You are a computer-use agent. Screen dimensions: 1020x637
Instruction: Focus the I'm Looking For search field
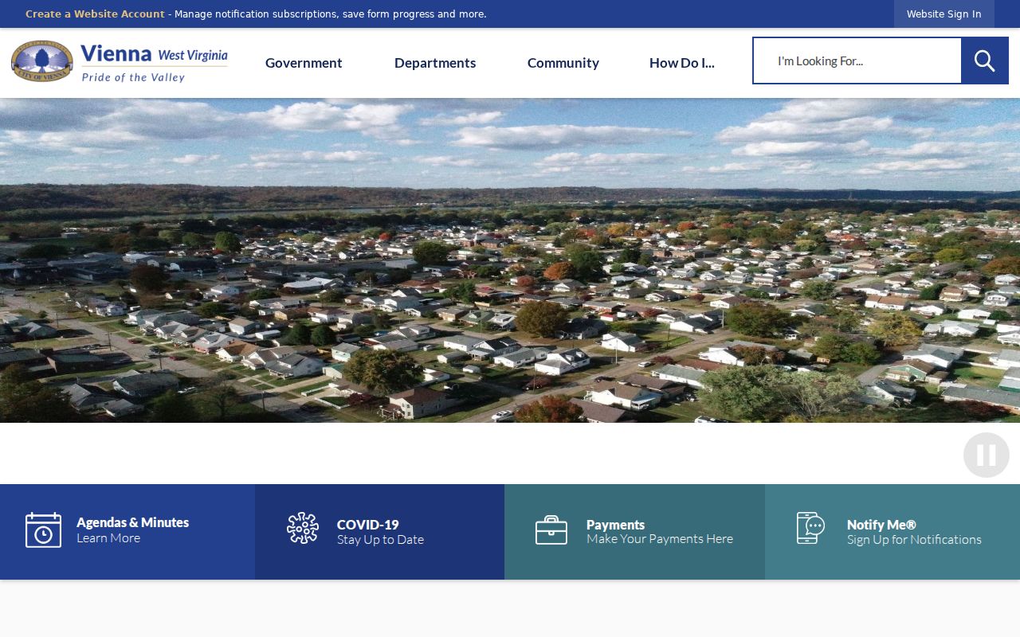coord(857,61)
